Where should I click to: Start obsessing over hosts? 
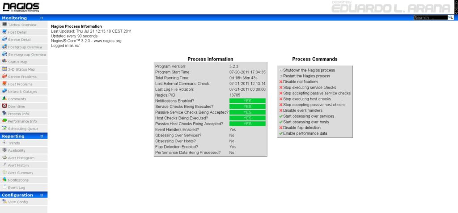coord(306,122)
